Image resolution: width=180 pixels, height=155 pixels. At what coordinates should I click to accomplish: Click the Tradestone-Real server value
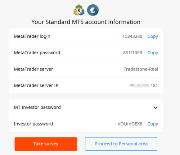[141, 69]
